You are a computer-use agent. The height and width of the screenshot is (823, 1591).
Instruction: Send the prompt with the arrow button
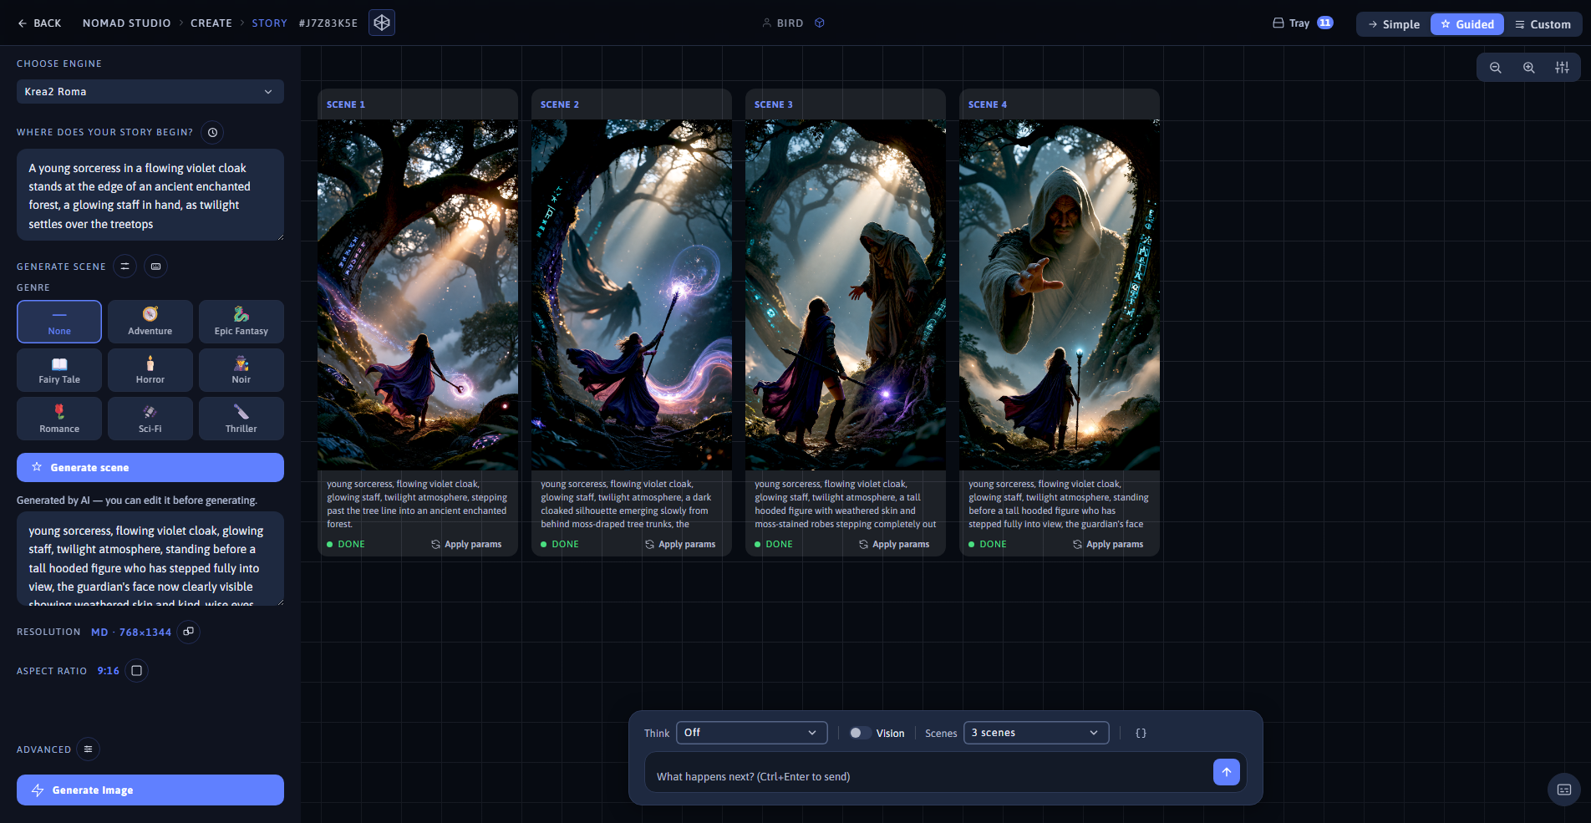[1226, 772]
